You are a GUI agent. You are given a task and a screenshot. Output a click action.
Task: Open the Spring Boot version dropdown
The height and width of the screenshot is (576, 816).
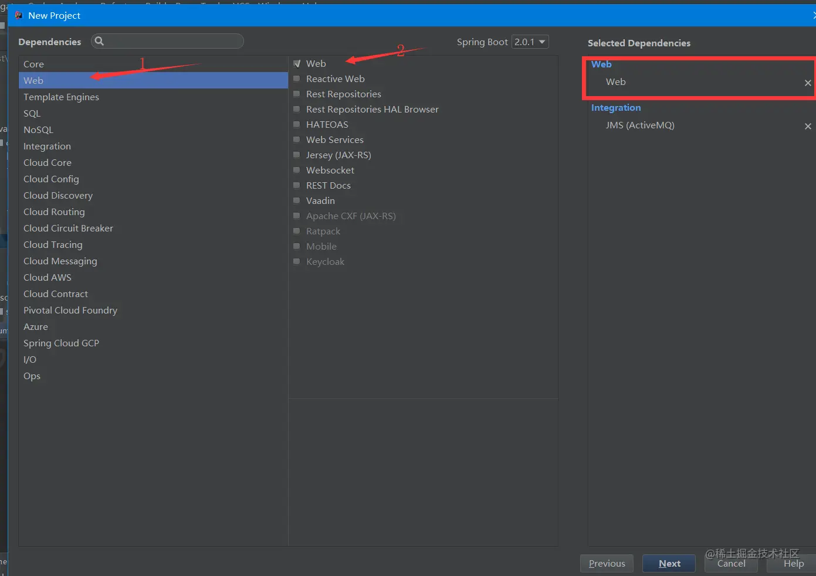(530, 42)
